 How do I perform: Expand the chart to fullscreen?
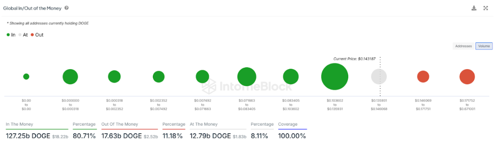tap(486, 8)
